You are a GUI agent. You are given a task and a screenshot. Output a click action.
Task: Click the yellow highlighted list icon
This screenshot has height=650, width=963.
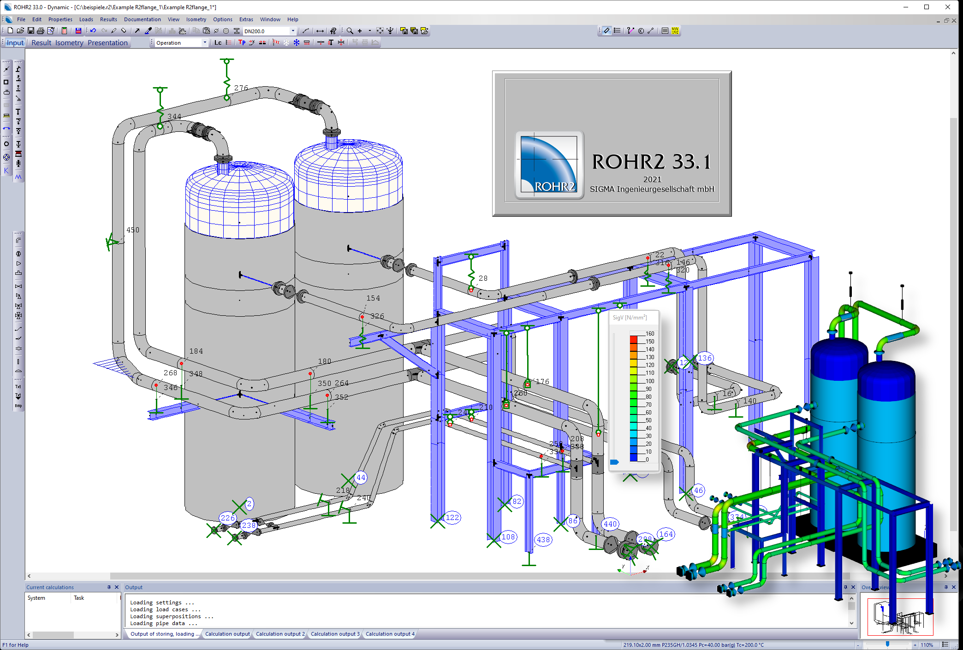tap(675, 31)
